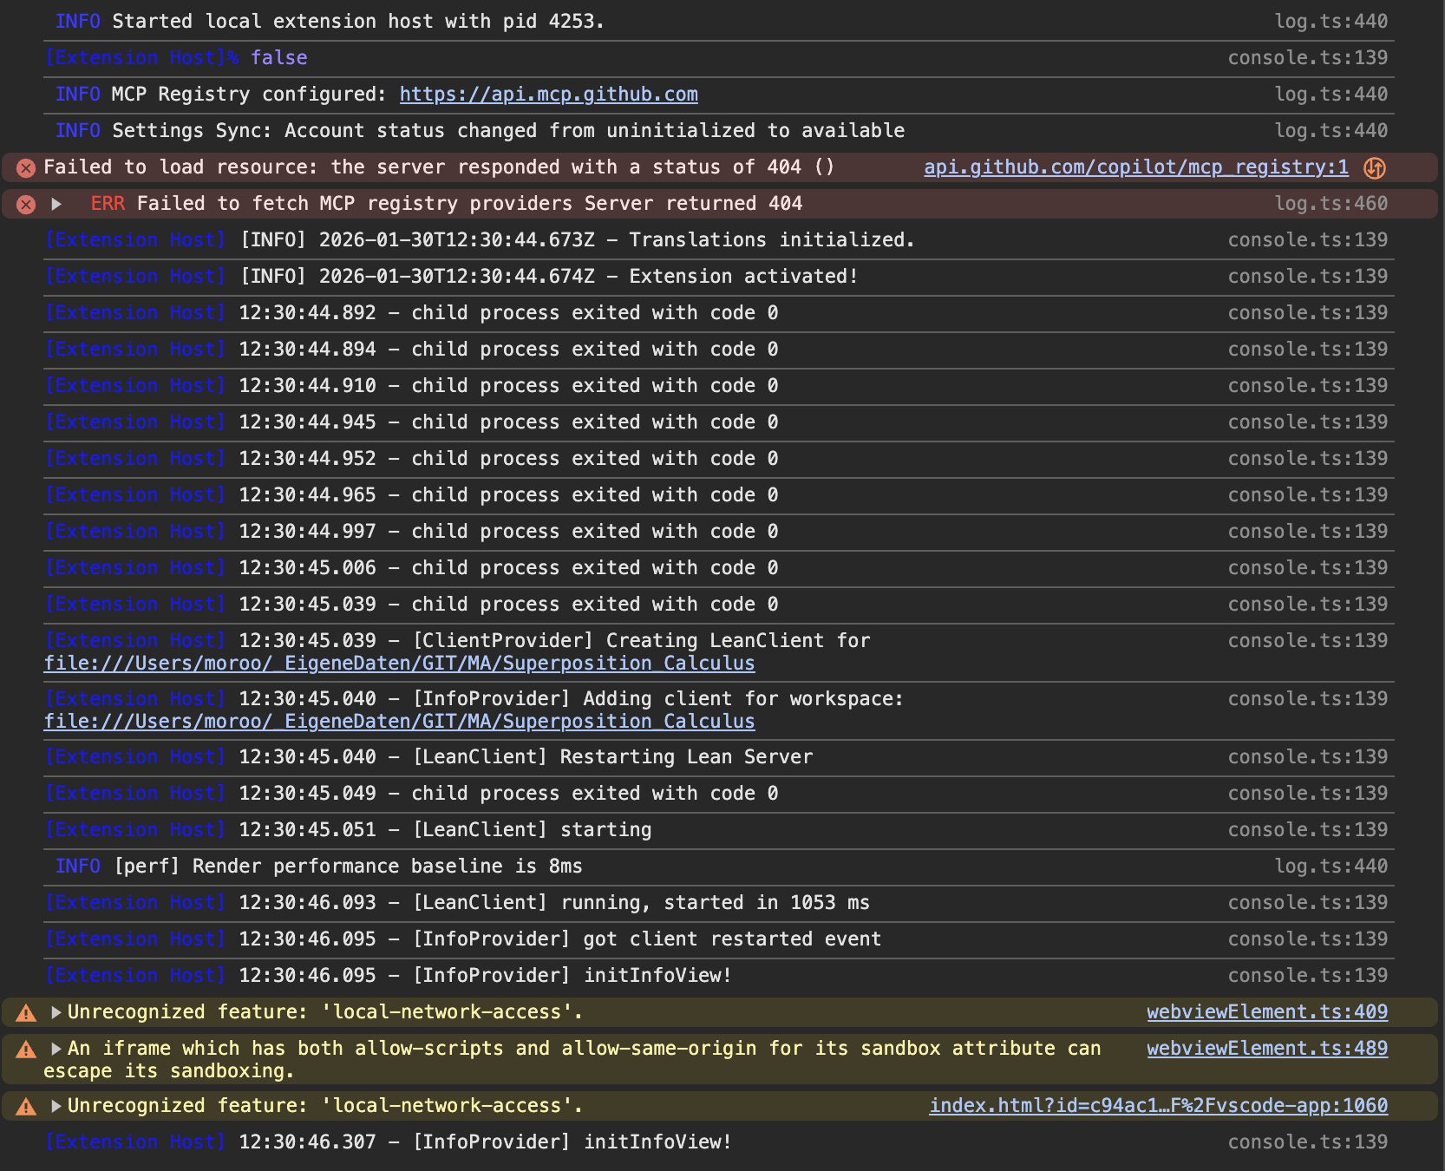Click the error icon beside "Failed to load resource"
Screen dimensions: 1445x1171
point(26,168)
